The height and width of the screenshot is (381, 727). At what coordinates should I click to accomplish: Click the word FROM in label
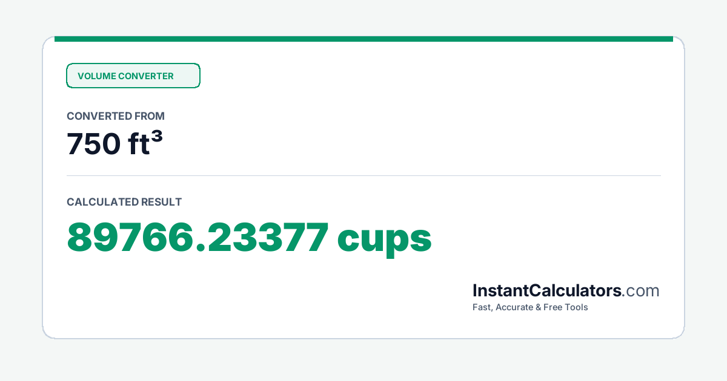pyautogui.click(x=150, y=116)
